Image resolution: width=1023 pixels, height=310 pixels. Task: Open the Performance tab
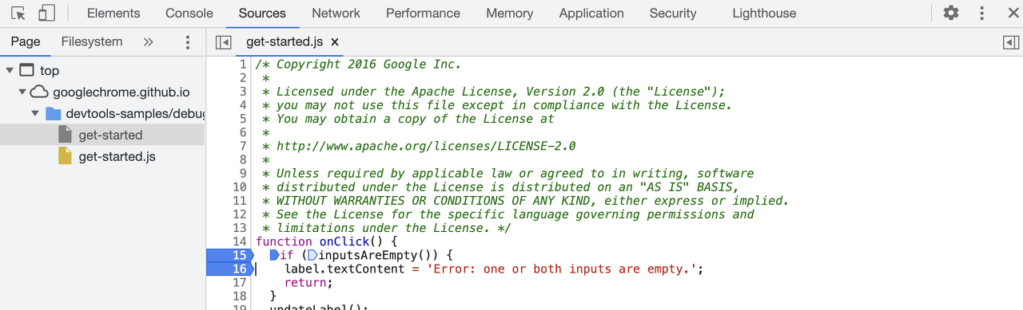pos(423,13)
